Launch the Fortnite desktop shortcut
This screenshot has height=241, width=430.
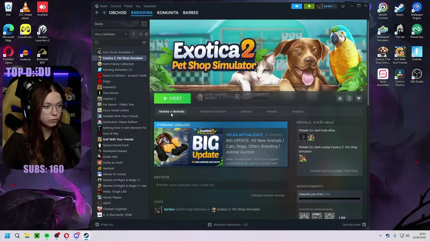point(417,54)
